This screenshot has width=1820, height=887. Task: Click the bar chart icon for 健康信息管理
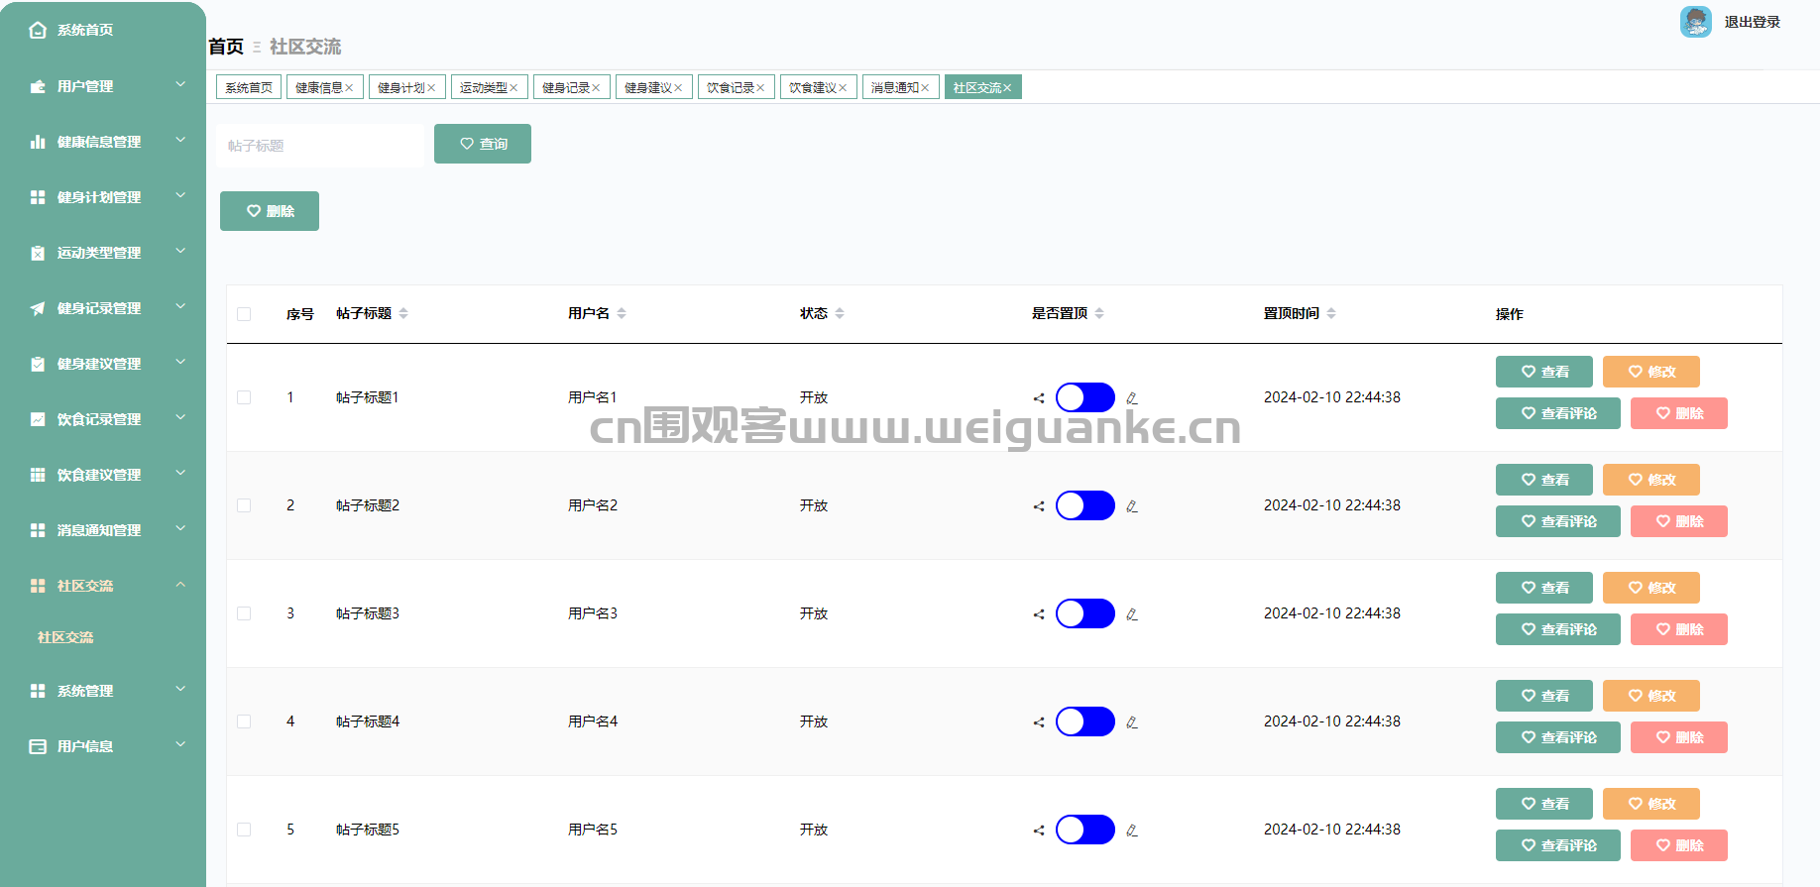click(38, 142)
